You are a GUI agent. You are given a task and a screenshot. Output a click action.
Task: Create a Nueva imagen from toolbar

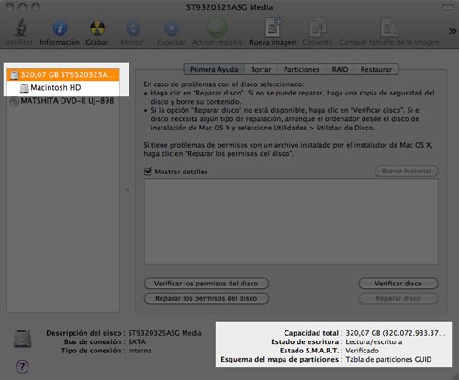273,28
